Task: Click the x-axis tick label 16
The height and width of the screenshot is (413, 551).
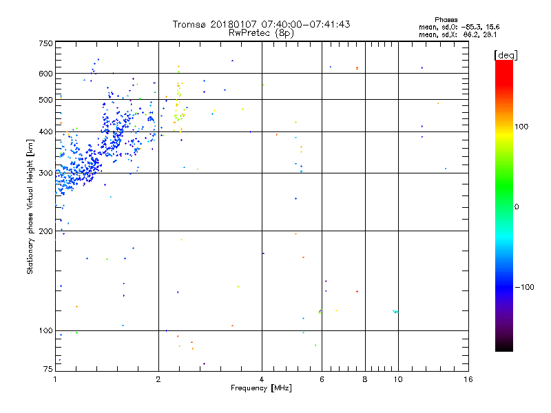Action: [x=468, y=379]
